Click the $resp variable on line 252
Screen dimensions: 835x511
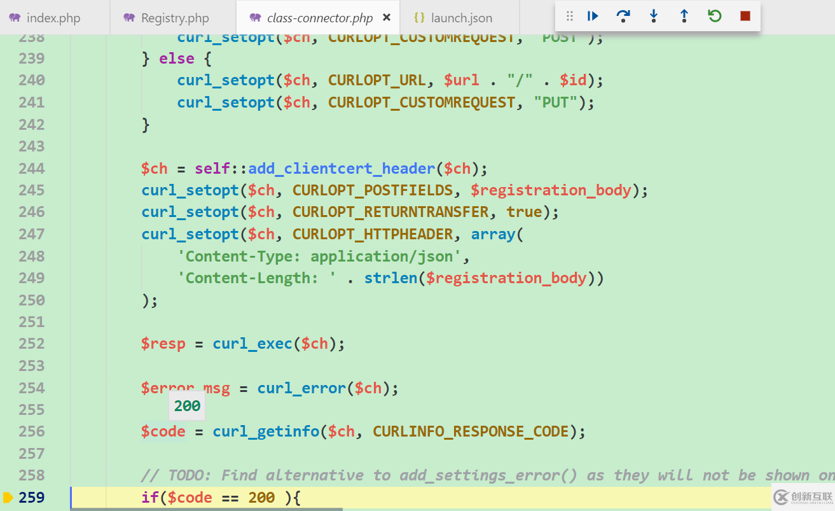point(163,344)
